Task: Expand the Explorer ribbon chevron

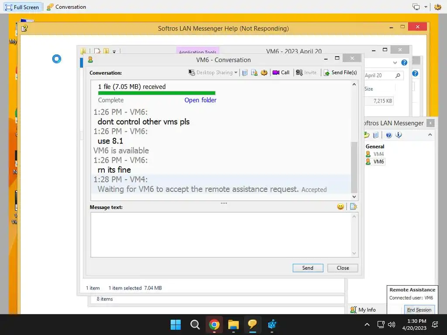Action: [395, 63]
